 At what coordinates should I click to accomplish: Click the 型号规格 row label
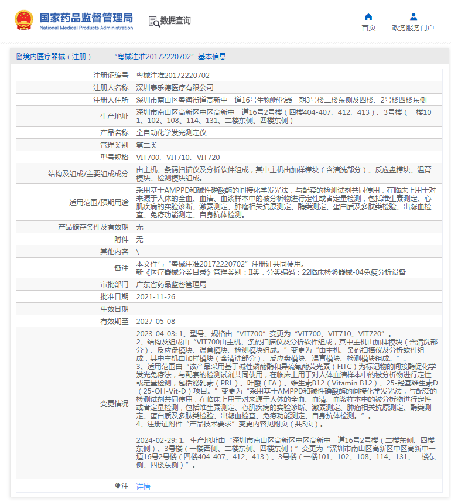[114, 157]
